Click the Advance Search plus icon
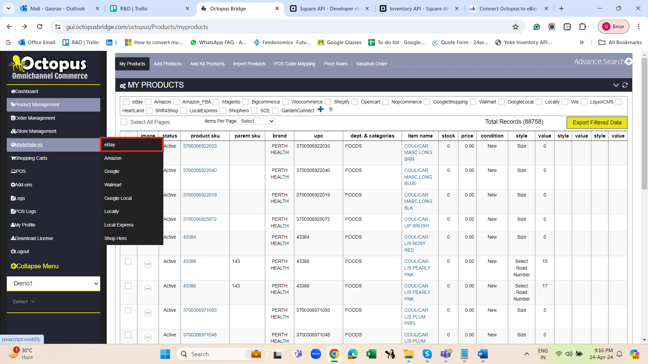 (x=628, y=62)
